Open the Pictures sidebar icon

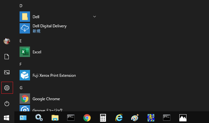coord(7,72)
